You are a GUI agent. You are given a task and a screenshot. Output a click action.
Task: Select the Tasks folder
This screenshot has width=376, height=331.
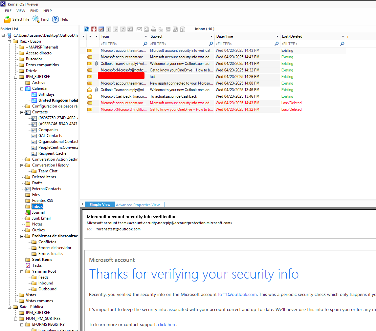(37, 265)
